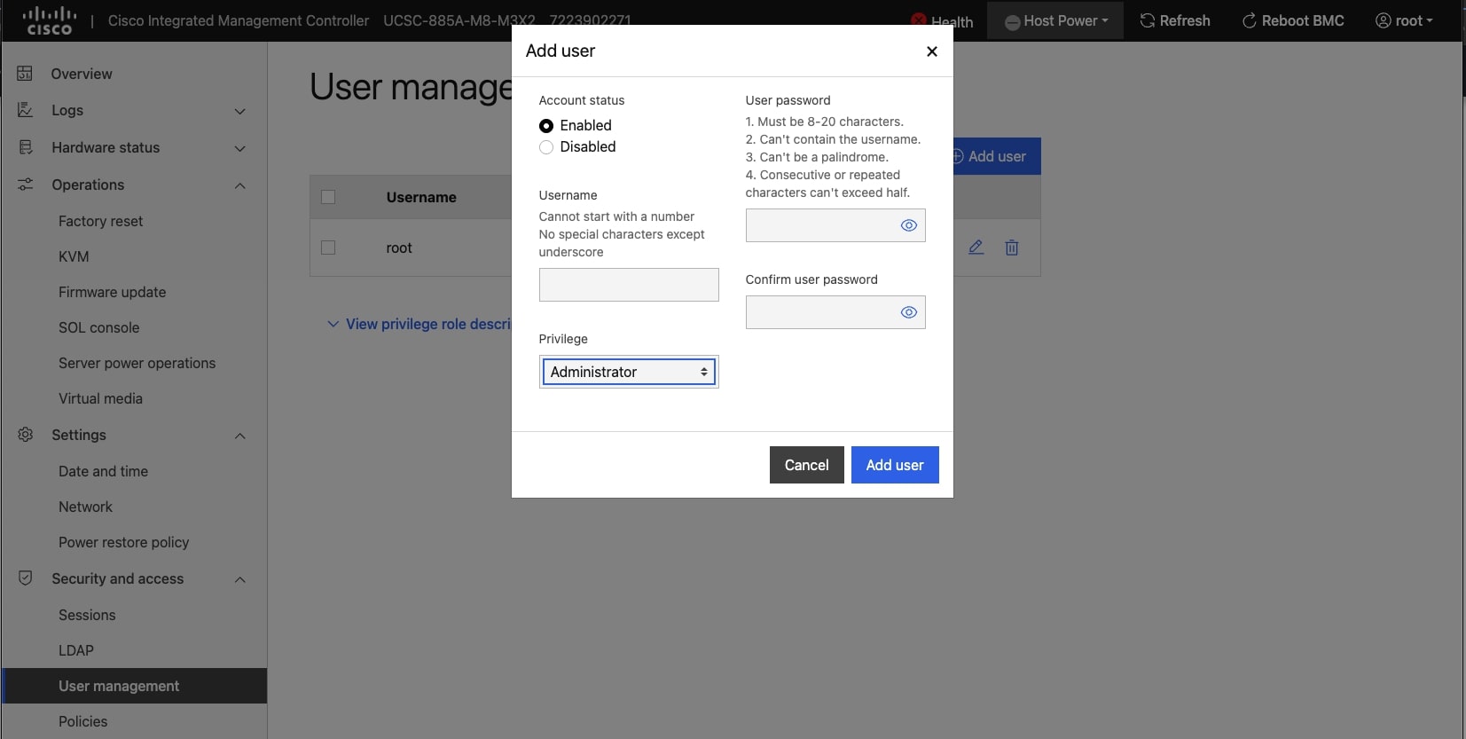Select User management in sidebar
Screen dimensions: 1466x739
coord(134,686)
